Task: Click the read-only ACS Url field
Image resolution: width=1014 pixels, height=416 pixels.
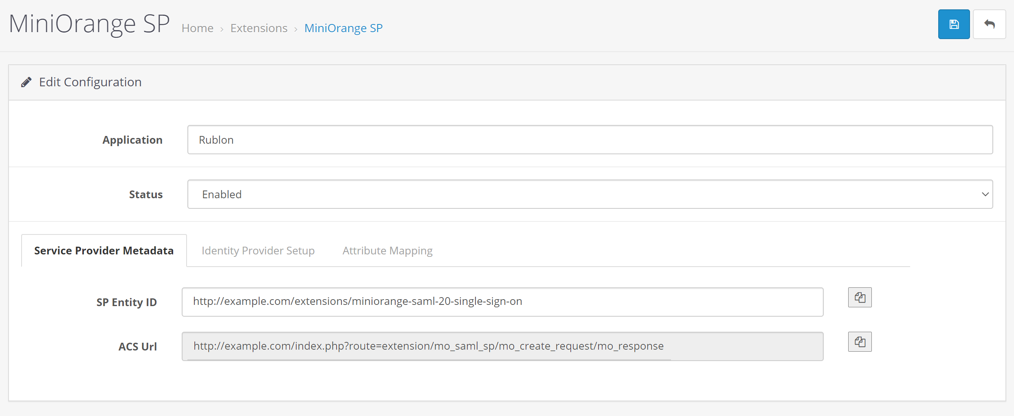Action: coord(502,346)
